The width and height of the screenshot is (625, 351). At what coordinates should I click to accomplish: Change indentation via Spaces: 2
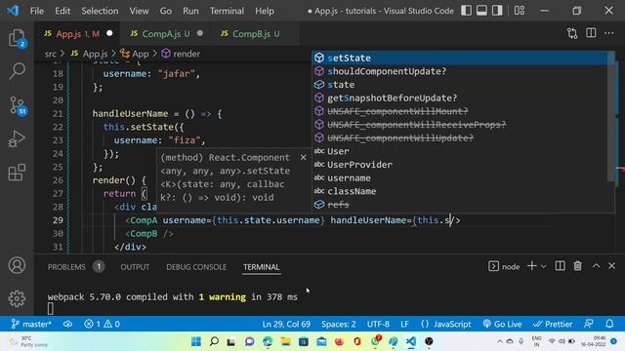(x=339, y=325)
